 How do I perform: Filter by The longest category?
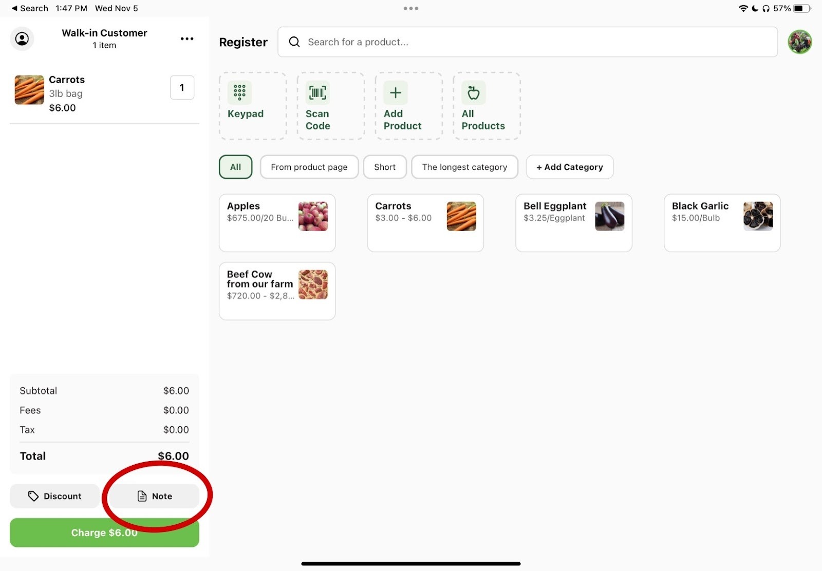[x=464, y=167]
